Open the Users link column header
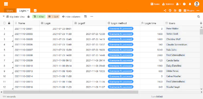The image size is (203, 99). pos(182,23)
